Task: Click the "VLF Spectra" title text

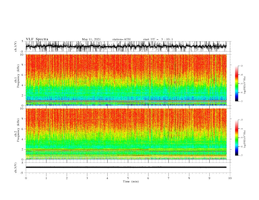Action: [x=37, y=39]
